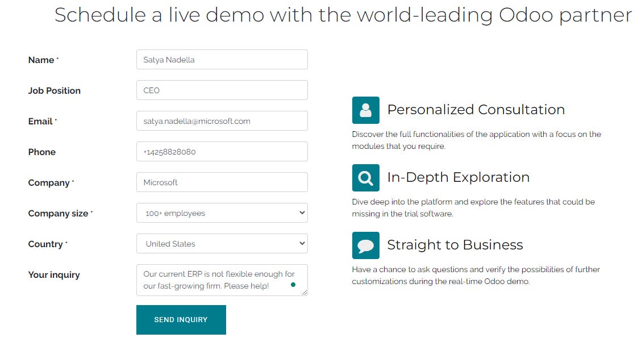Open the Country dropdown showing United States

[222, 244]
